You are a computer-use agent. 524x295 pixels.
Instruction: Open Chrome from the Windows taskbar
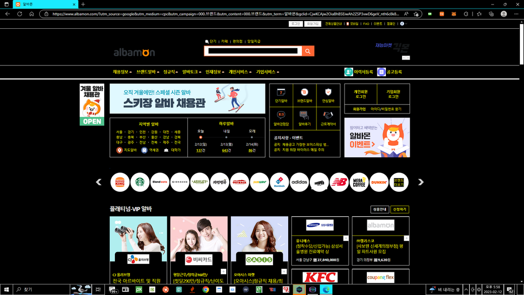(206, 289)
